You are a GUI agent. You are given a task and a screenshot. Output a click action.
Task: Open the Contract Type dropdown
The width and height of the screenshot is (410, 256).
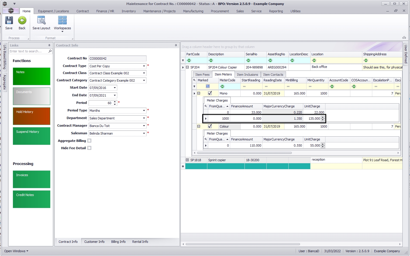[144, 66]
